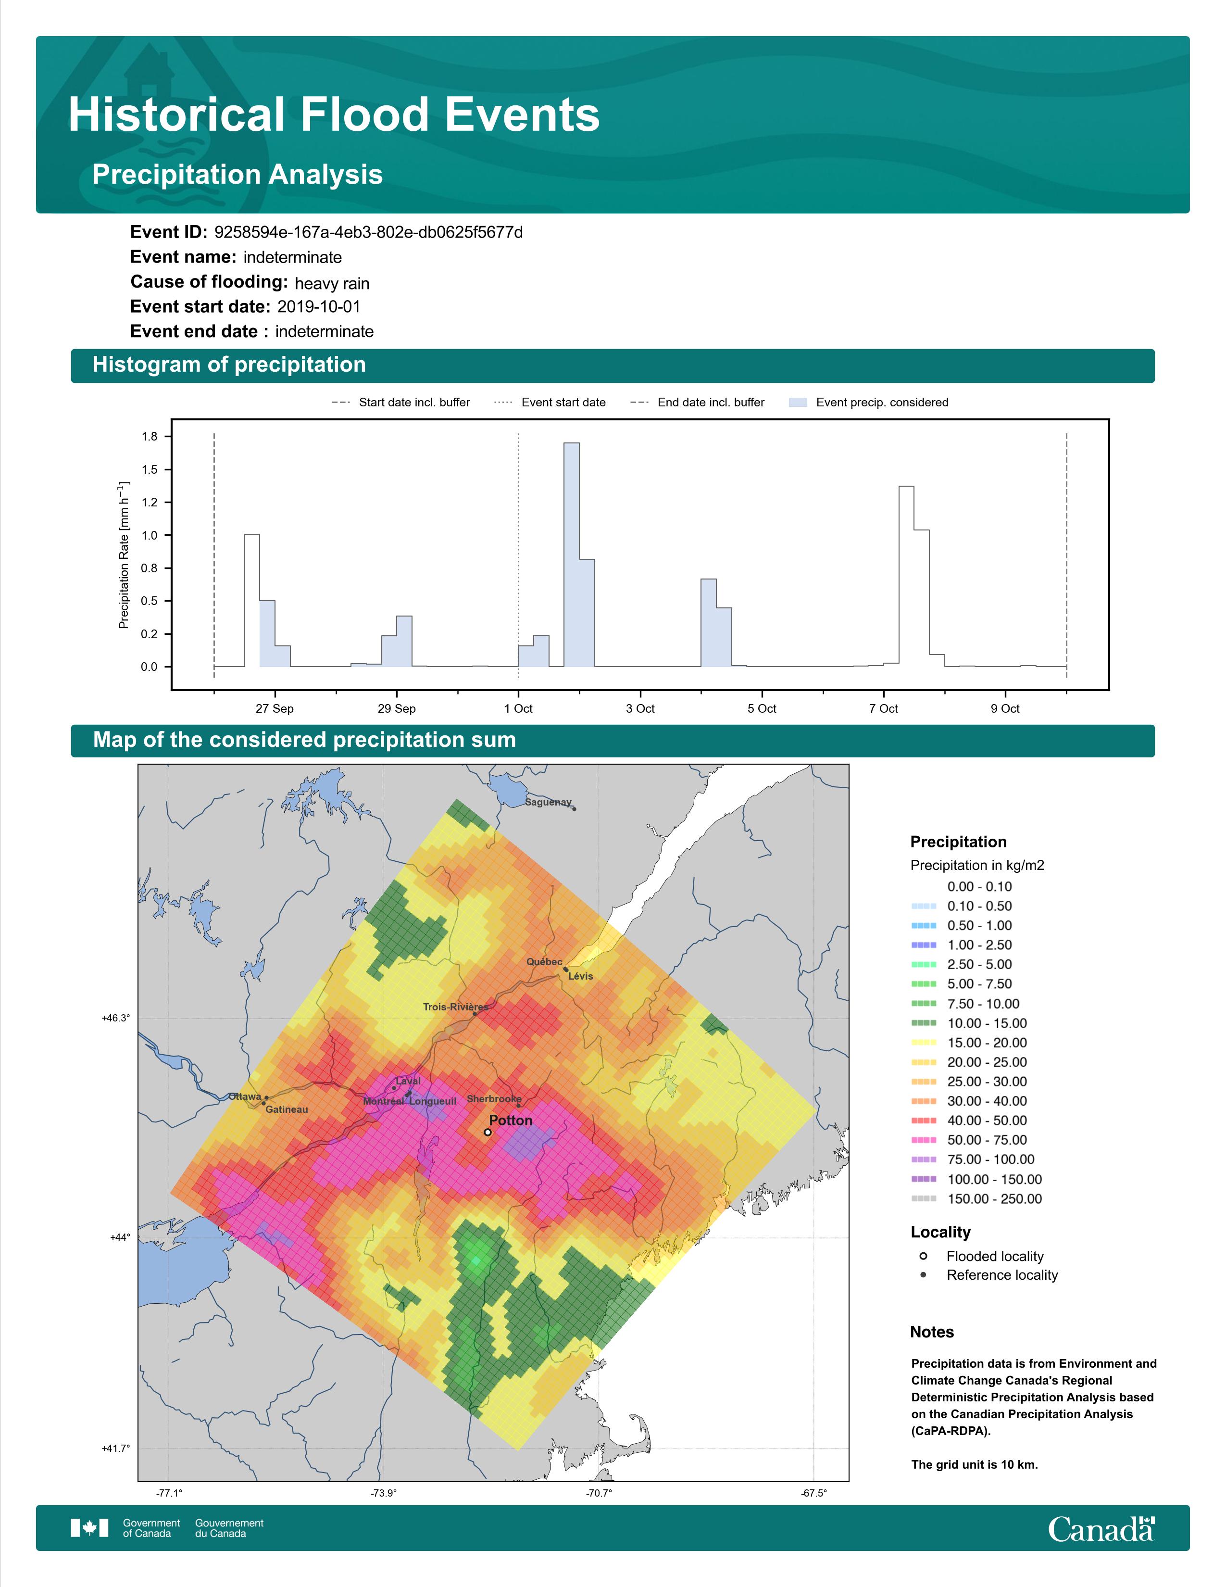Click the -73.9° longitude label
The width and height of the screenshot is (1226, 1587).
point(384,1493)
